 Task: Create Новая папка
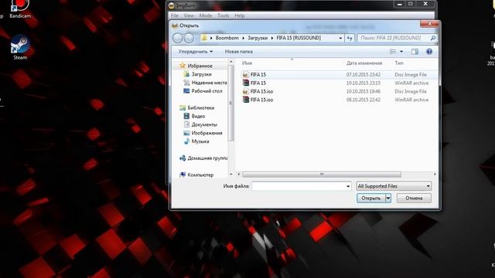(239, 52)
